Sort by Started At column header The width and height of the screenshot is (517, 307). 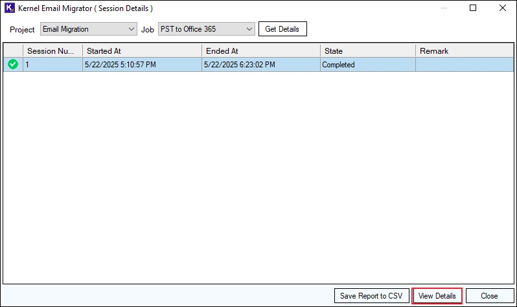click(142, 51)
